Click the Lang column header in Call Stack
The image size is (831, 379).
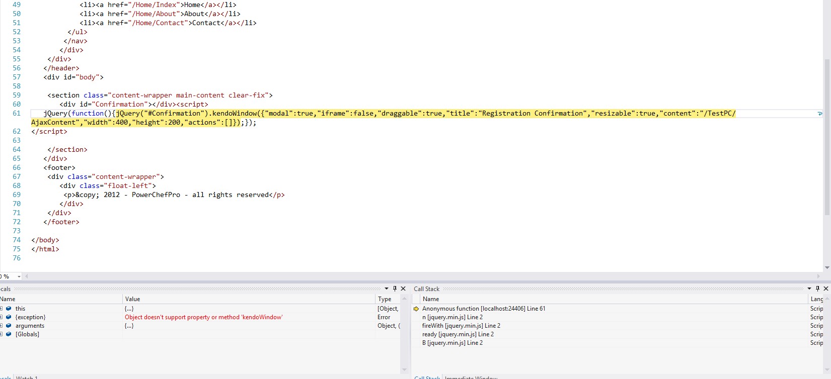pyautogui.click(x=816, y=299)
